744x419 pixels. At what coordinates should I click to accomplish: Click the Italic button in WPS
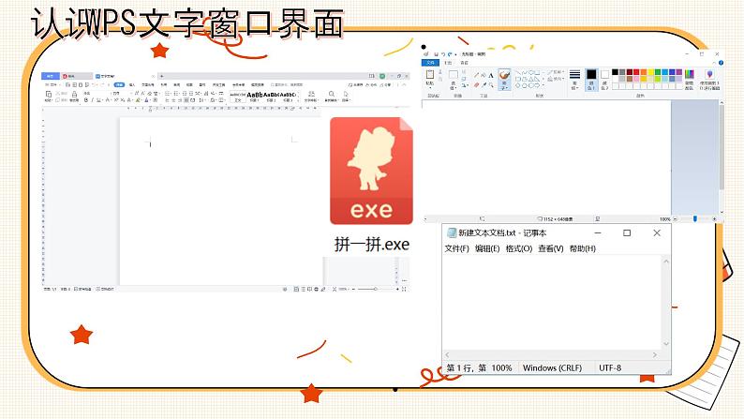pyautogui.click(x=92, y=100)
